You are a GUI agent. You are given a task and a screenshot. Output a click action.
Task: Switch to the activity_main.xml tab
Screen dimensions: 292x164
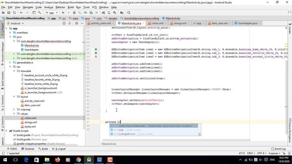click(101, 23)
